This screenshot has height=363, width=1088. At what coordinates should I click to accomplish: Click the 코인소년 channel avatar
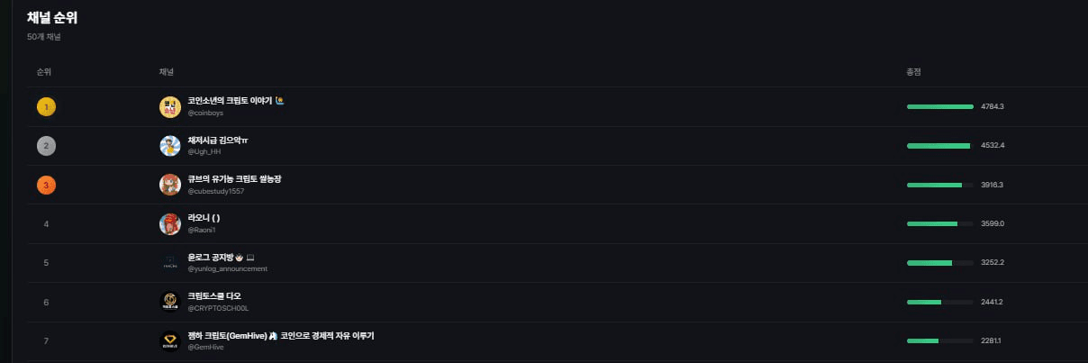click(169, 107)
